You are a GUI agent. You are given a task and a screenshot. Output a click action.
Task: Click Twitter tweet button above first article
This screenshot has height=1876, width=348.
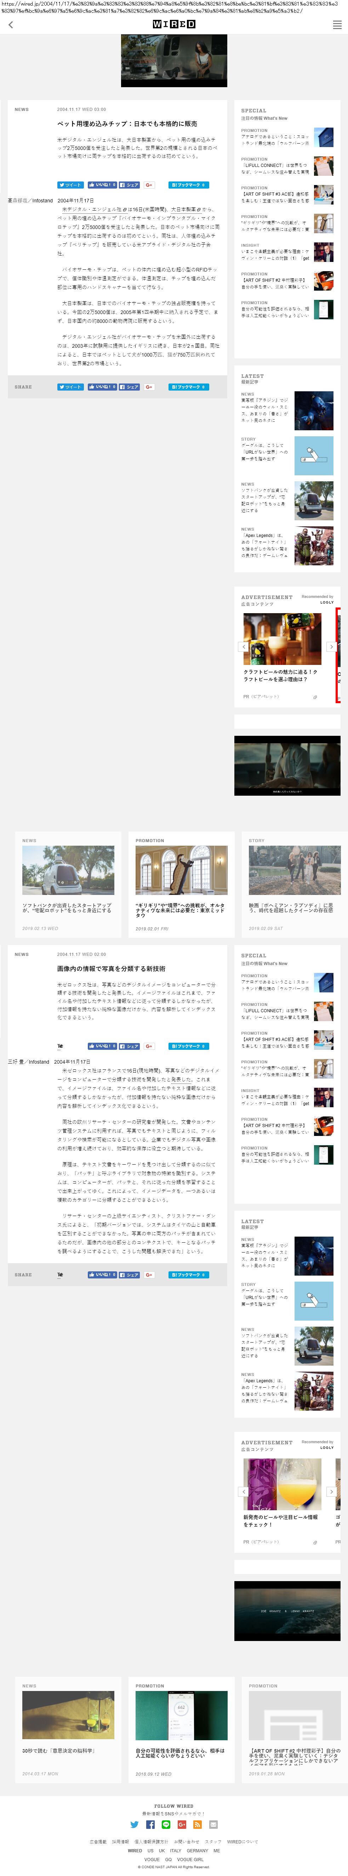(70, 185)
